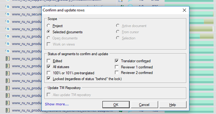Enable the Edited status checkbox

(49, 61)
